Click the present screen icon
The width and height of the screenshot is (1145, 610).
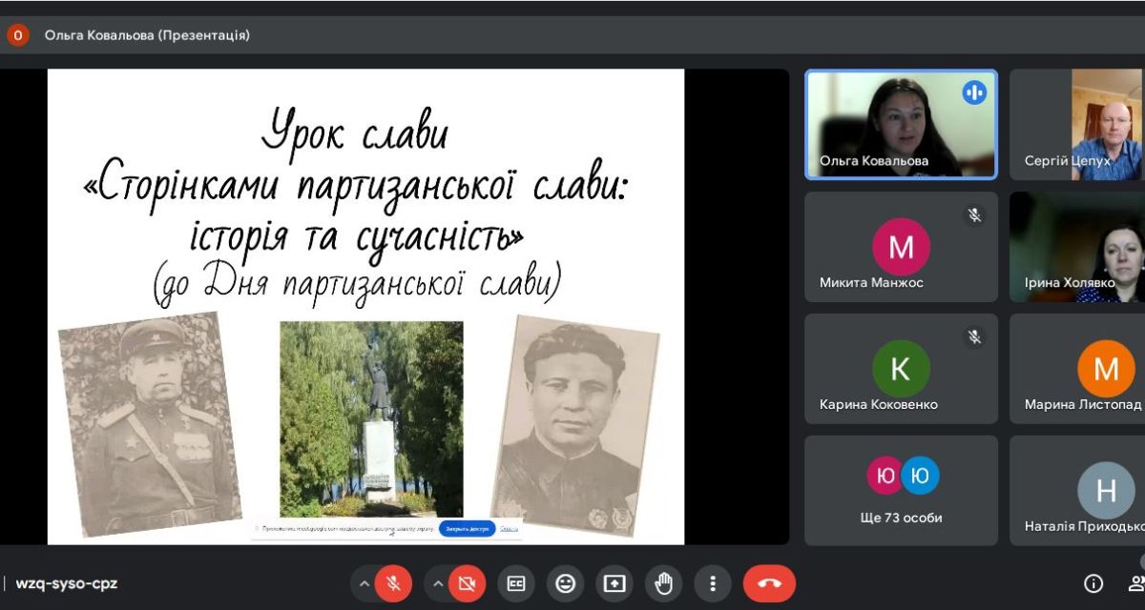pyautogui.click(x=614, y=584)
